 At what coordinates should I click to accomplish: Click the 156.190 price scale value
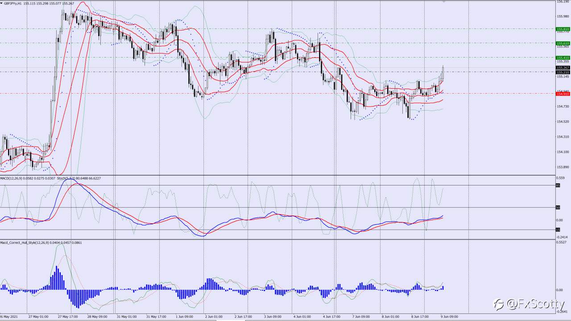point(563,2)
